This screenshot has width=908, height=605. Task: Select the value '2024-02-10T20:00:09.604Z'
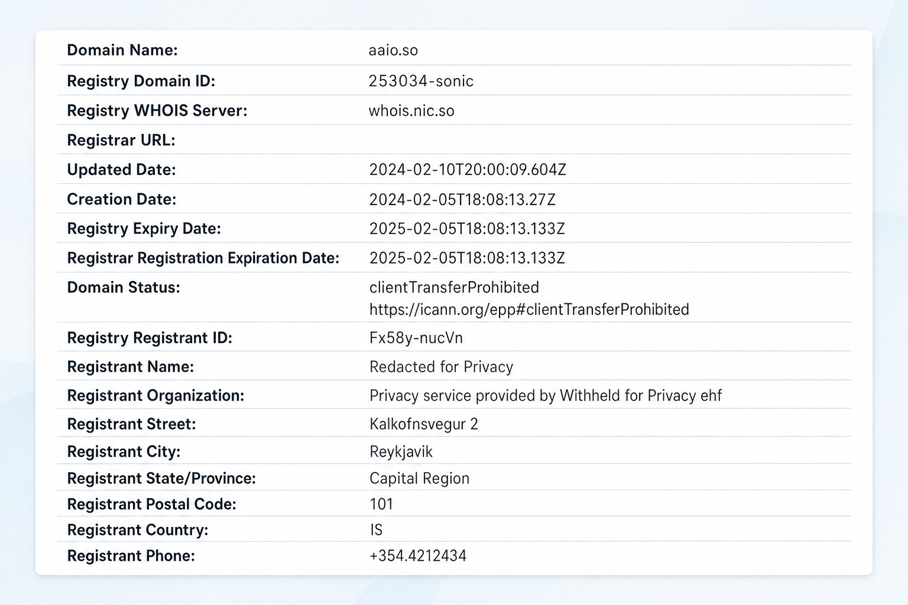point(468,170)
